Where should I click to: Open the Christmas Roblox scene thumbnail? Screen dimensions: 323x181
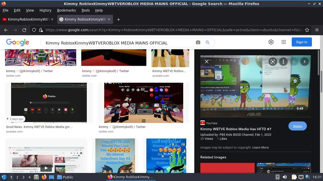[41, 57]
